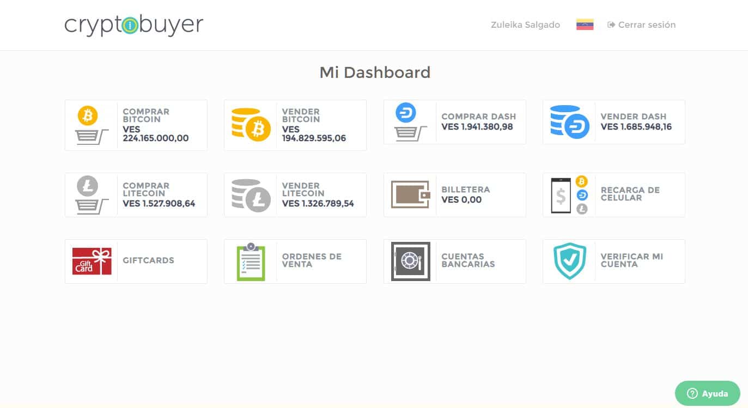Click the Vender Litecoin gray coins icon
748x408 pixels.
[x=251, y=195]
